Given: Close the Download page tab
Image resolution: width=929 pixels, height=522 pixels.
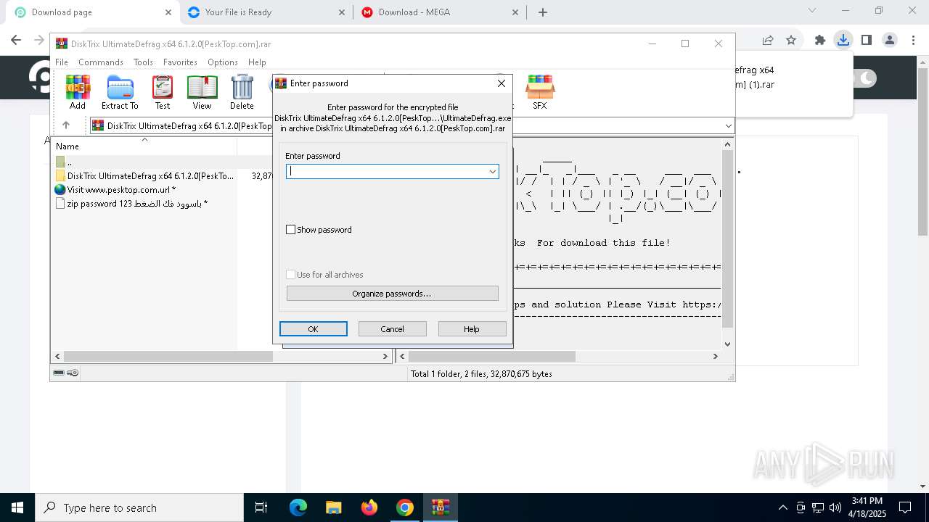Looking at the screenshot, I should point(168,12).
